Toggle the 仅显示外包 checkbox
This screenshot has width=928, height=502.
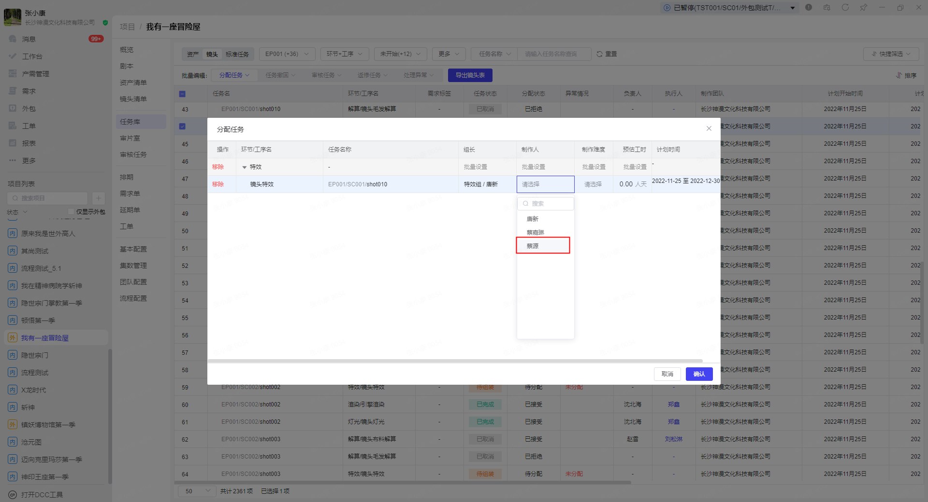click(71, 211)
